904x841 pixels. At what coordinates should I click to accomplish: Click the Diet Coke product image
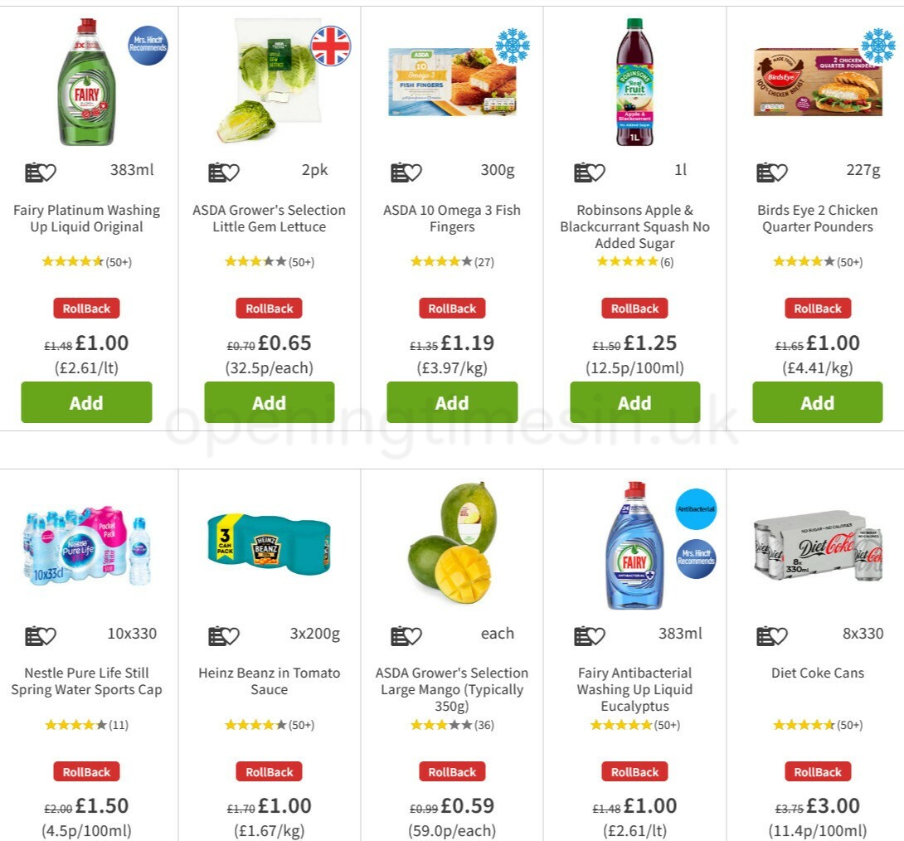click(x=818, y=547)
